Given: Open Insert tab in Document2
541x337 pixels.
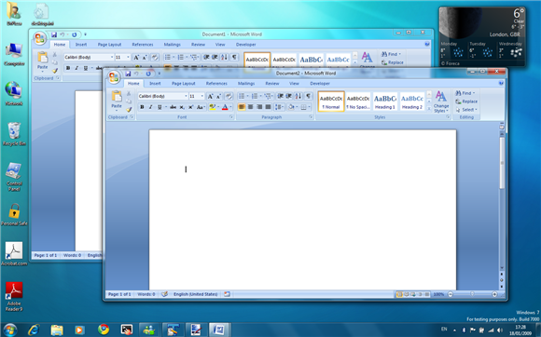Looking at the screenshot, I should (x=155, y=83).
